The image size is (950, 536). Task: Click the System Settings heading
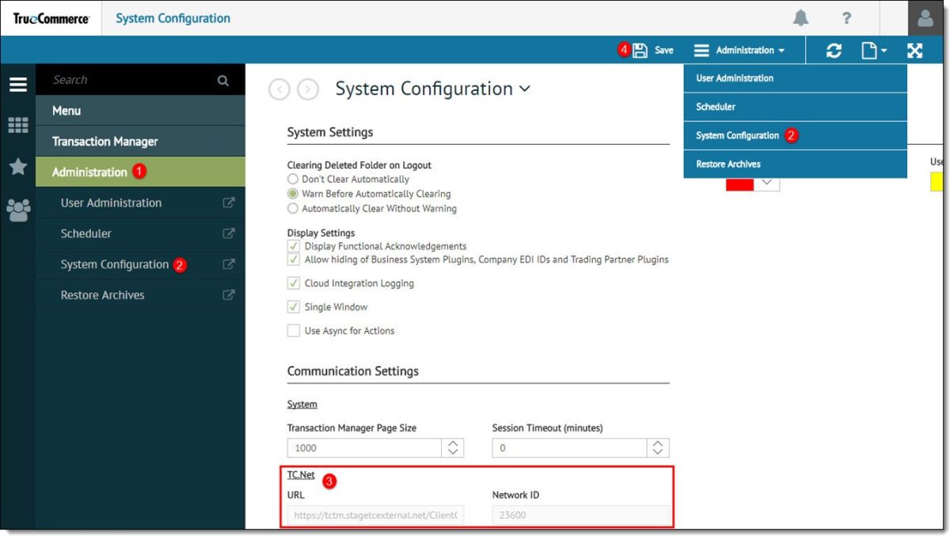coord(330,132)
